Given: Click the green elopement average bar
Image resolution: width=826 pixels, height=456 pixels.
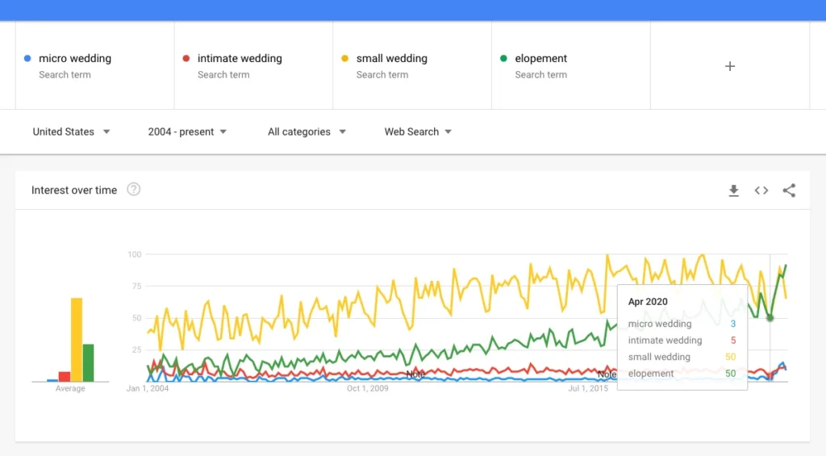Looking at the screenshot, I should tap(89, 362).
